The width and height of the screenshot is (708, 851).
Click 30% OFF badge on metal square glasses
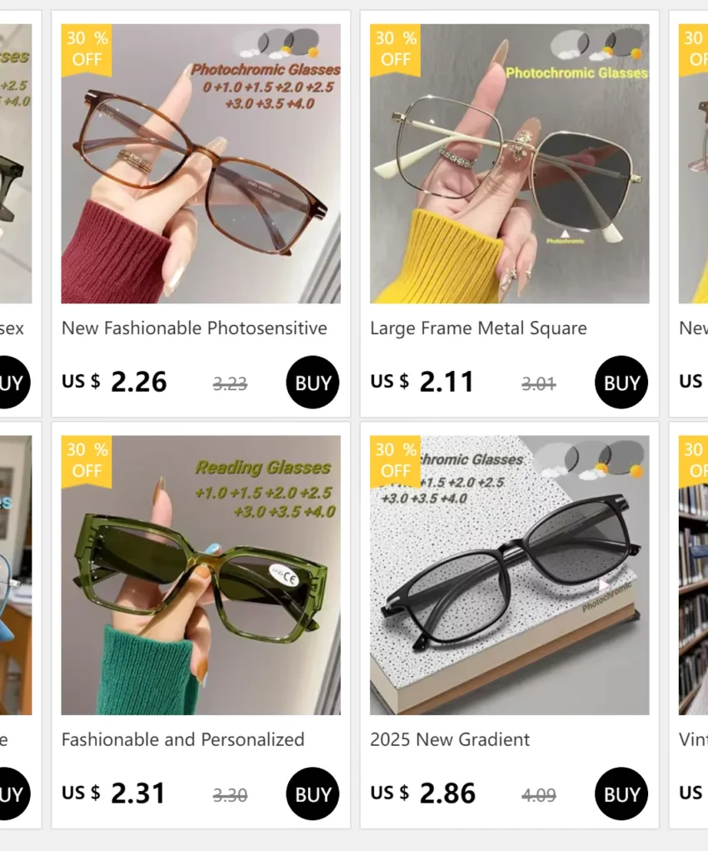click(x=396, y=48)
